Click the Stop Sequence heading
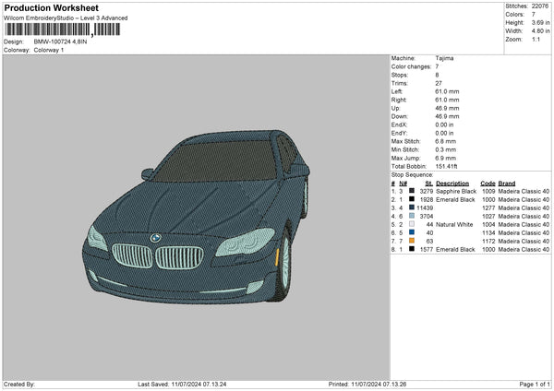This screenshot has height=391, width=554. tap(412, 173)
